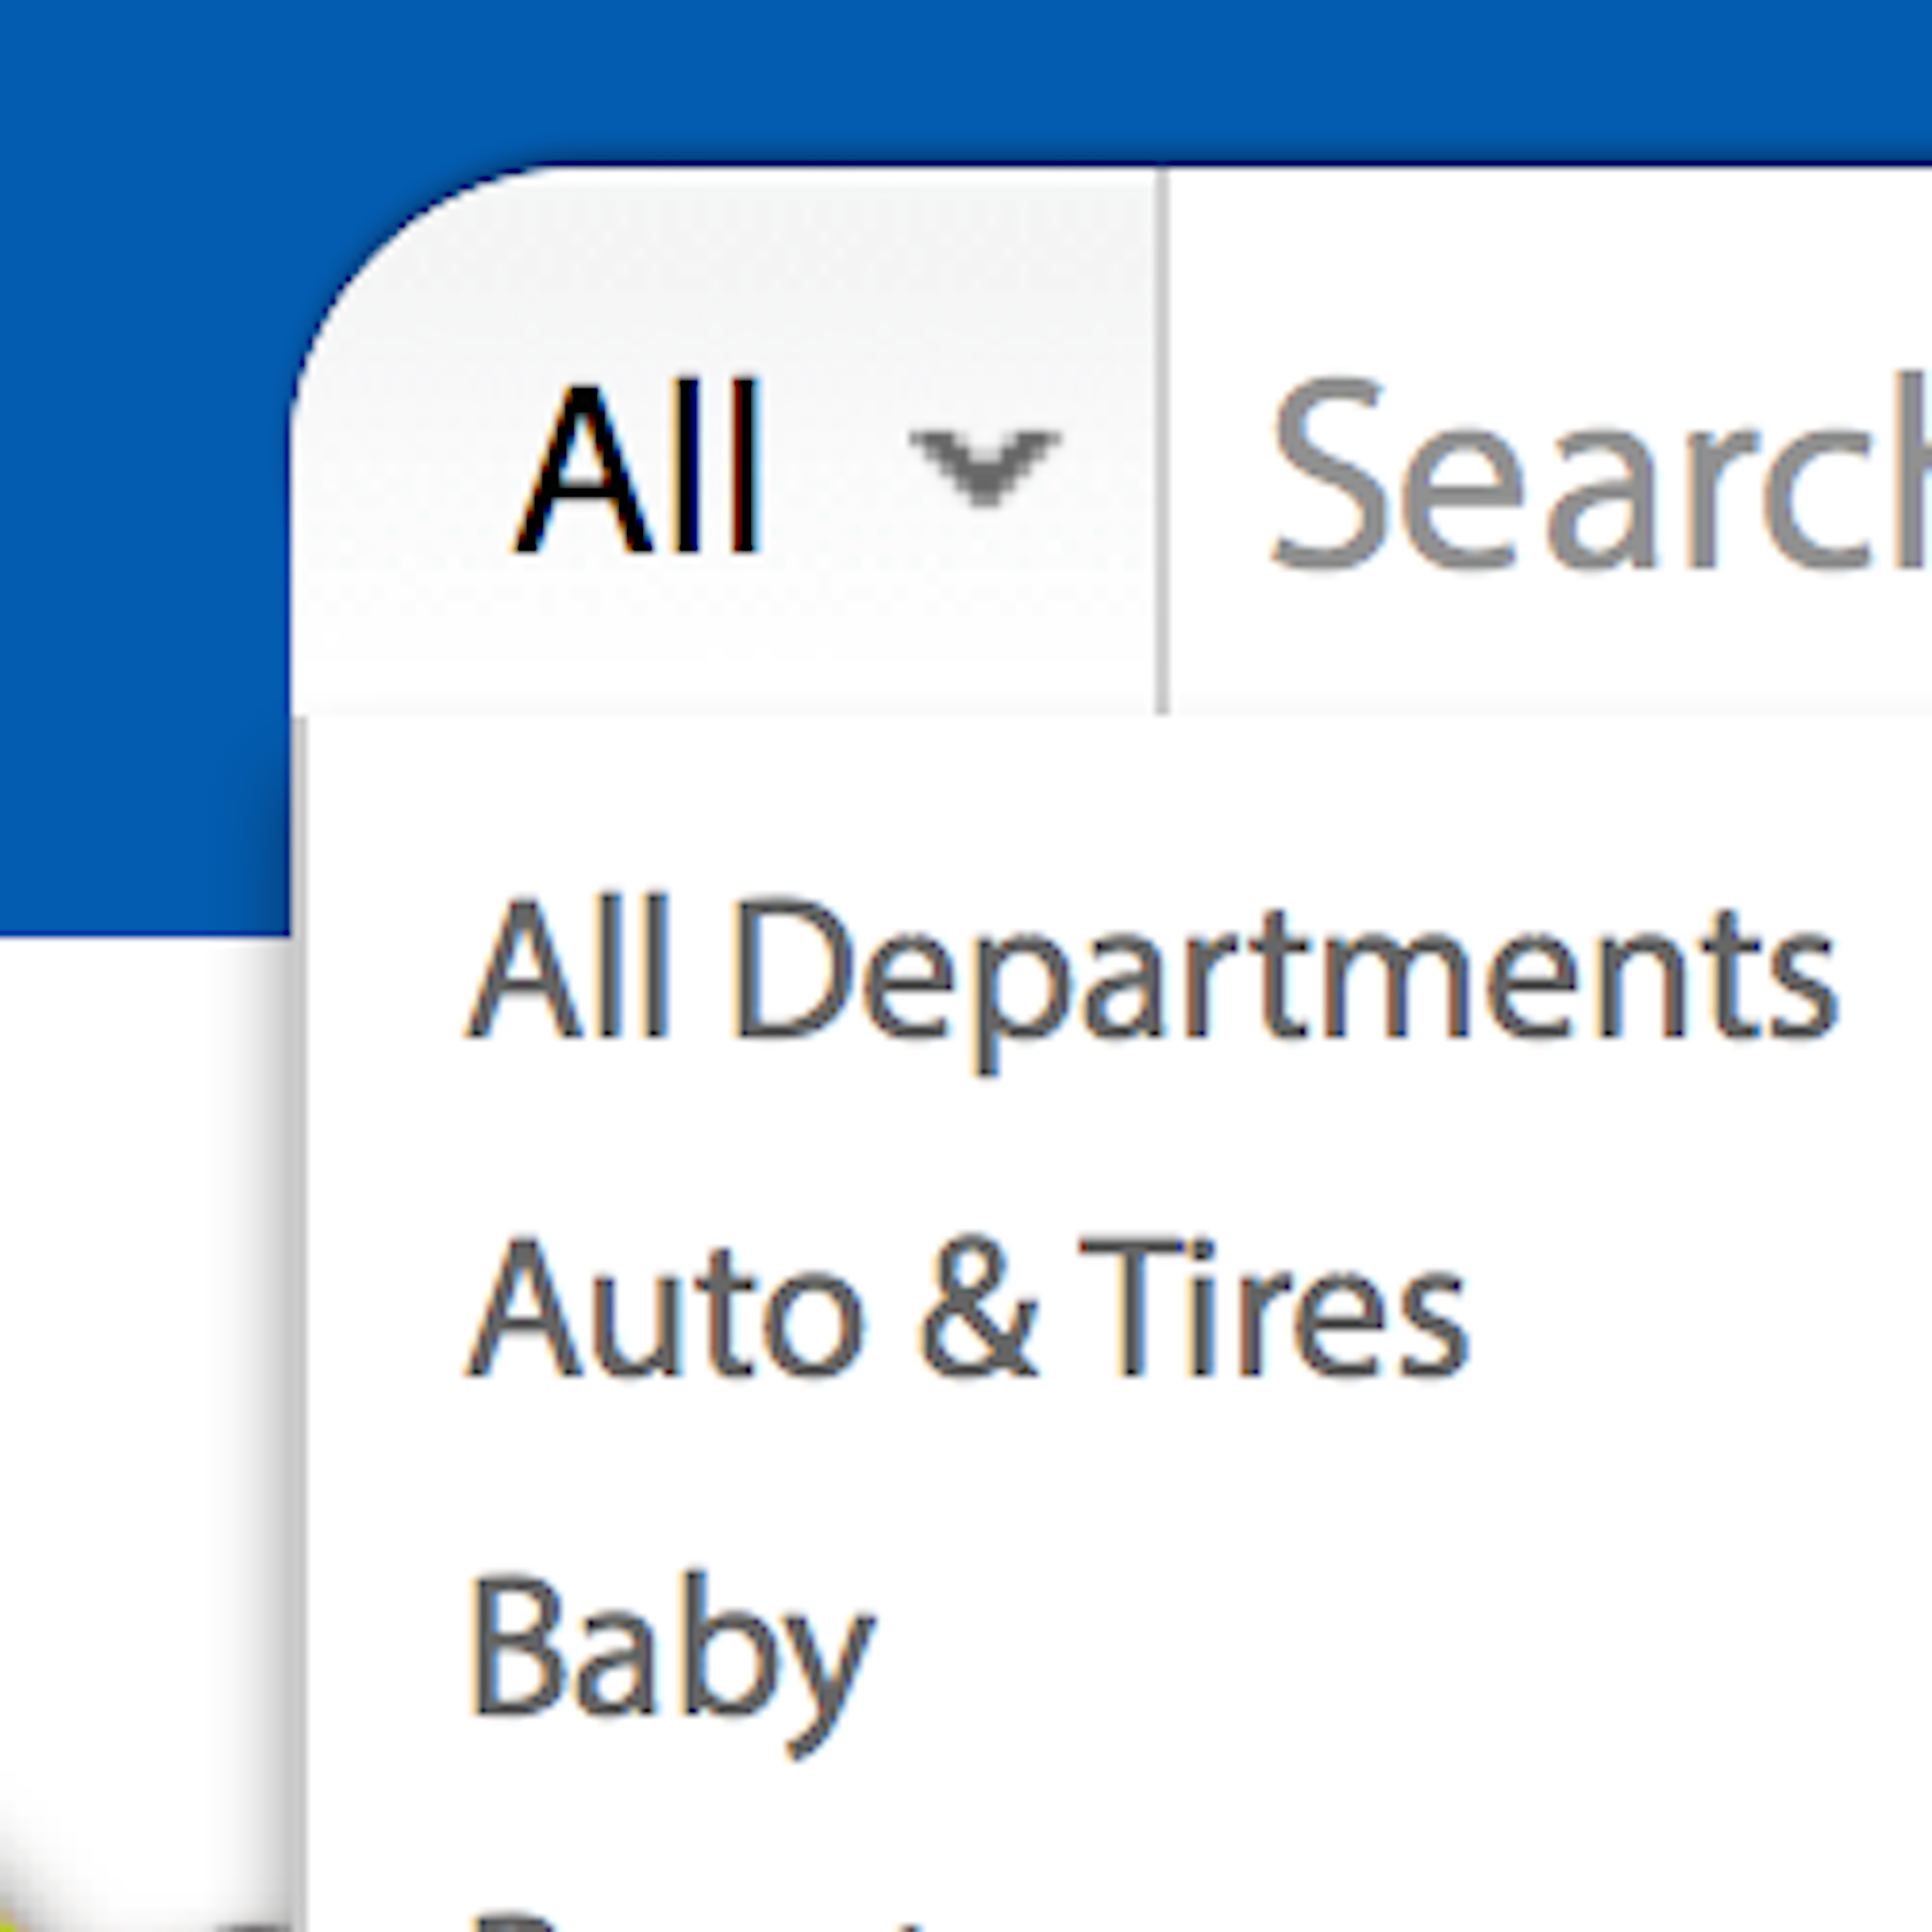Click the gray chevron arrow beside All

point(984,466)
